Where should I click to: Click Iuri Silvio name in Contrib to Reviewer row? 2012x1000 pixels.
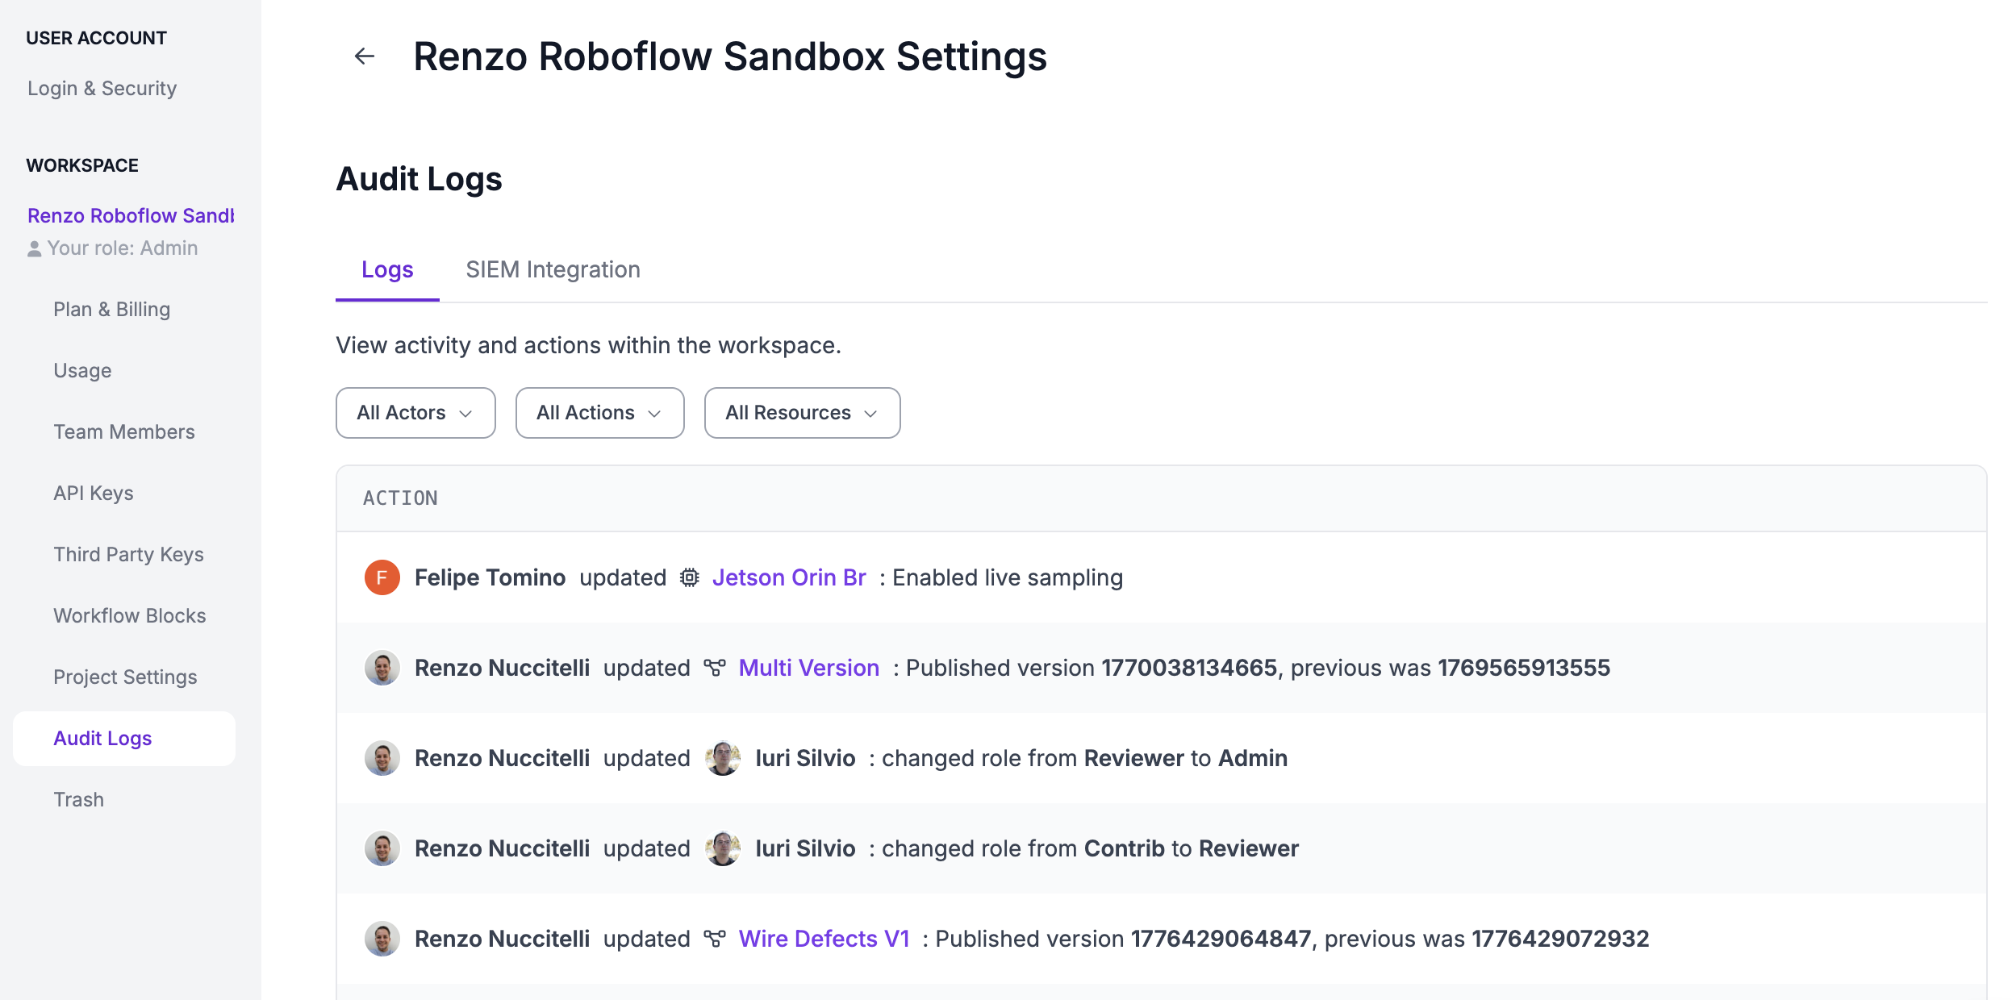(x=805, y=848)
